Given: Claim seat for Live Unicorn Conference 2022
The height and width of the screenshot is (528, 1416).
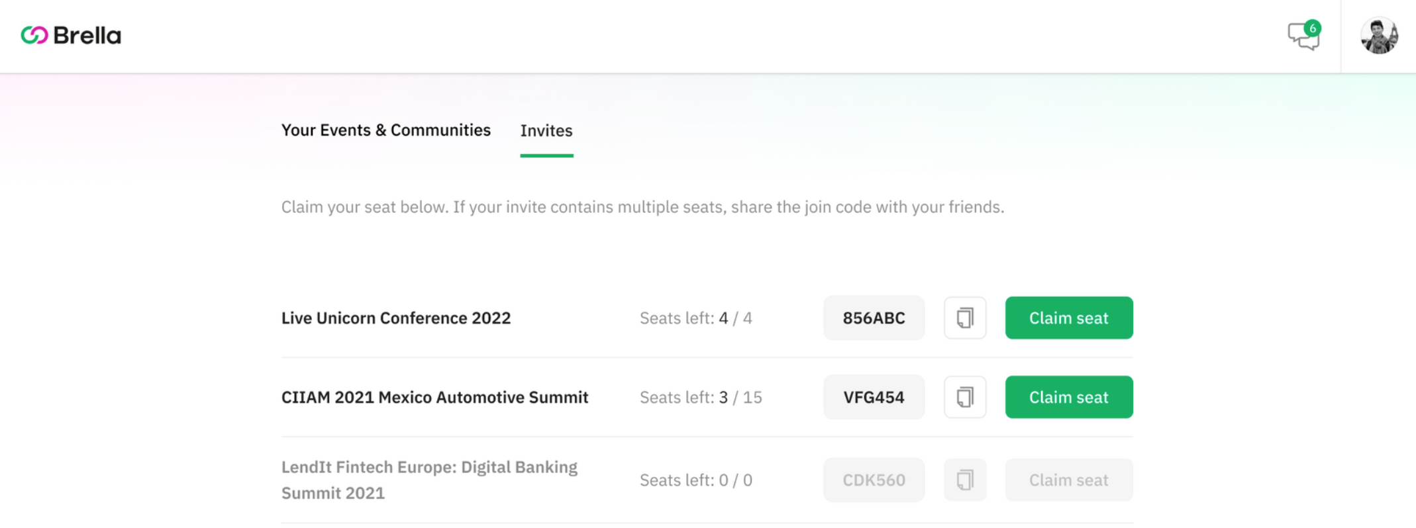Looking at the screenshot, I should (1069, 318).
